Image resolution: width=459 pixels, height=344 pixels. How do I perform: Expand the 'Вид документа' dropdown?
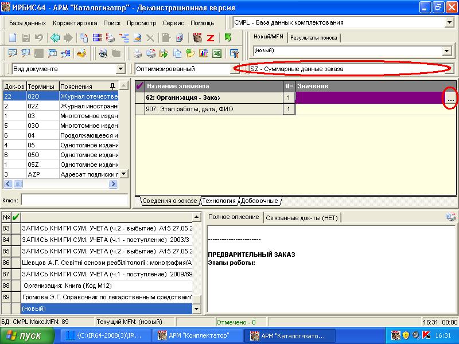point(120,69)
